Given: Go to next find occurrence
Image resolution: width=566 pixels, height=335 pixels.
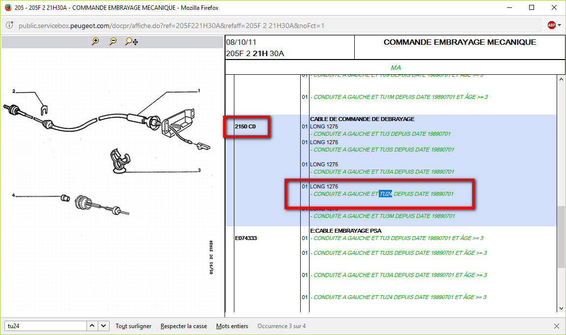Looking at the screenshot, I should (104, 326).
